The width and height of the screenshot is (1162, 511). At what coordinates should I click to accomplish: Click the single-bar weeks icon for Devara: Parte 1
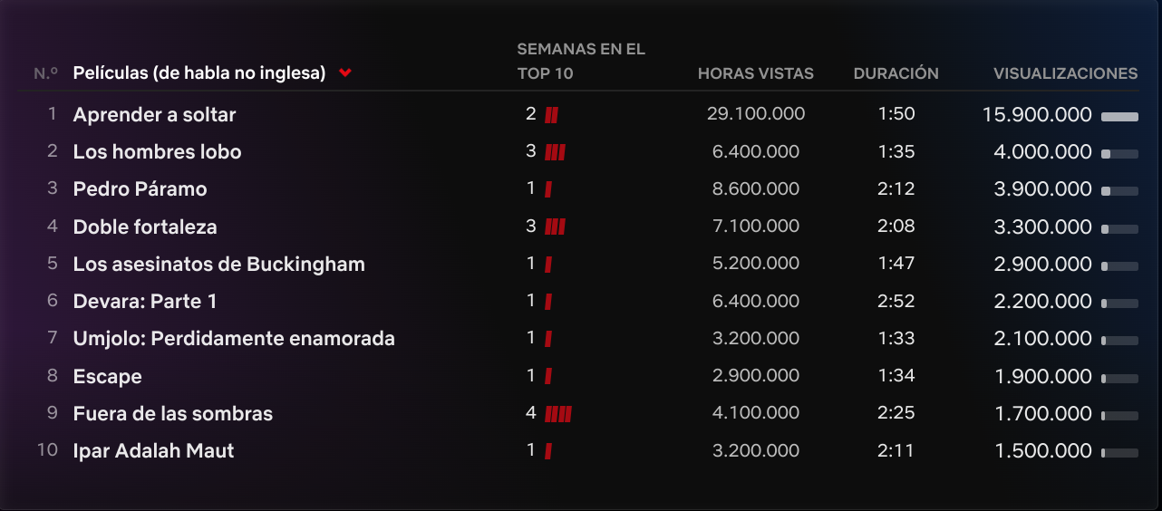pyautogui.click(x=548, y=302)
